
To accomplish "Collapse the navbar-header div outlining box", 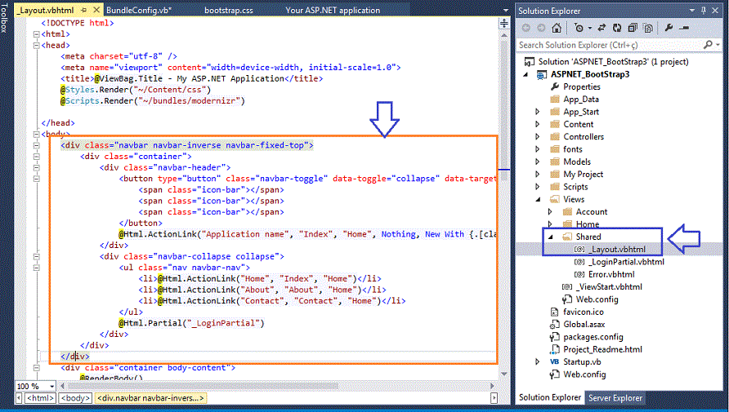I will point(36,167).
